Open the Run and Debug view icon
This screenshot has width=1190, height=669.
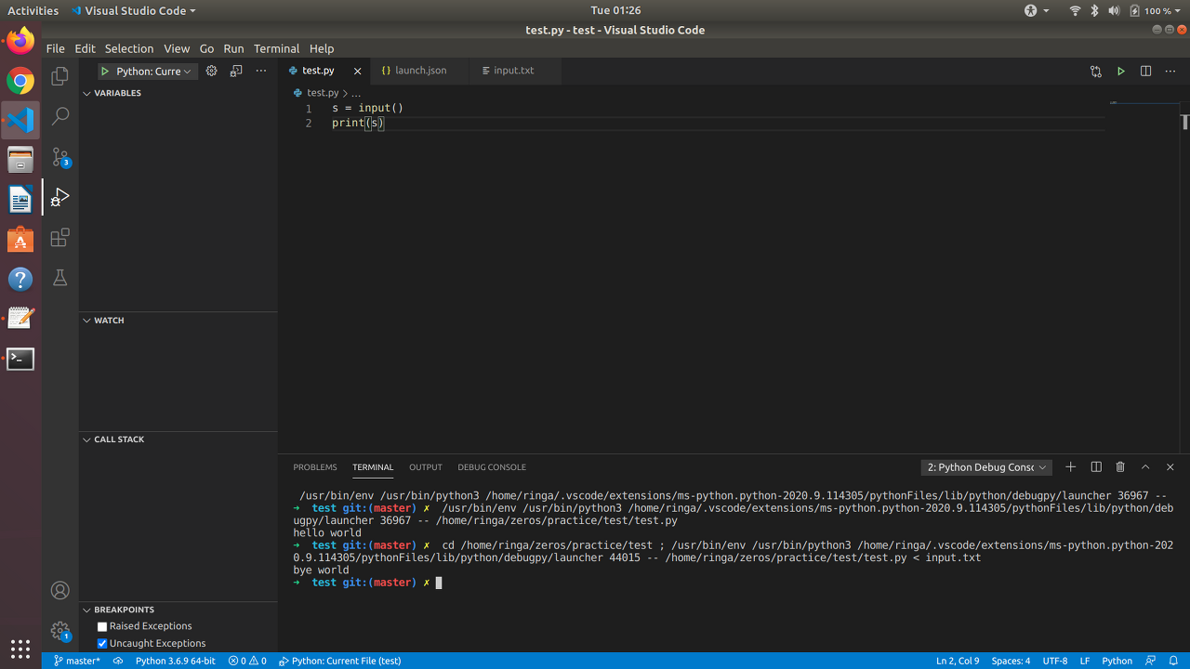point(60,197)
